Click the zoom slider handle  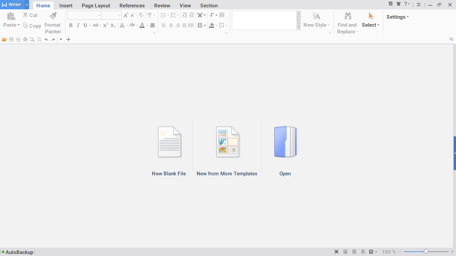tap(426, 252)
